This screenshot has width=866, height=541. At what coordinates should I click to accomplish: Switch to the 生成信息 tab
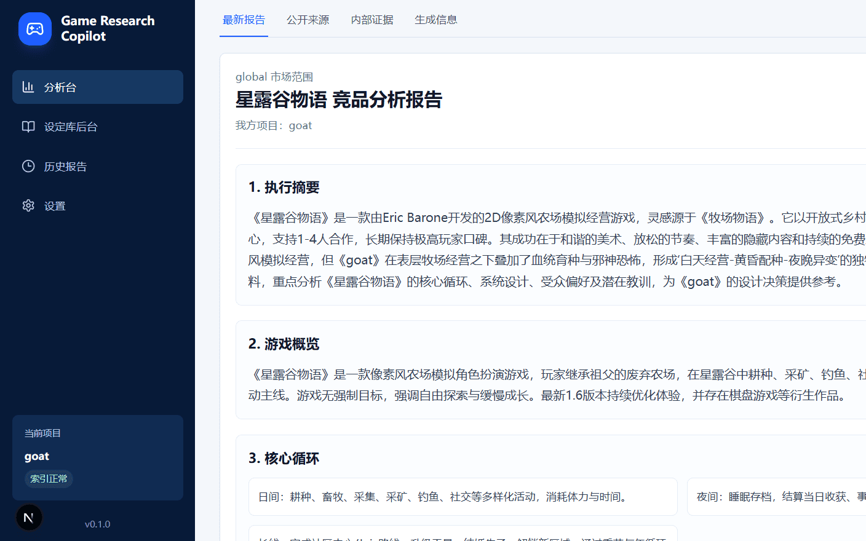point(436,20)
